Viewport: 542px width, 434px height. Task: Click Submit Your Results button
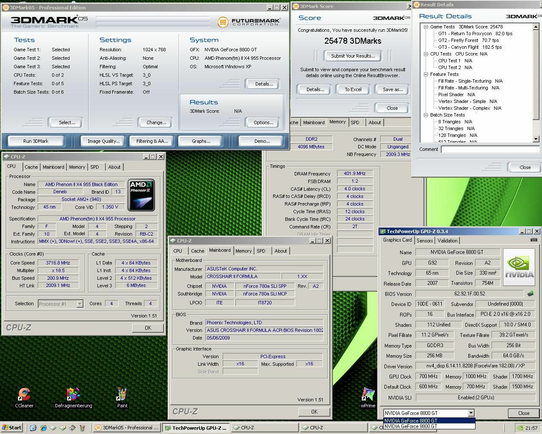point(353,56)
